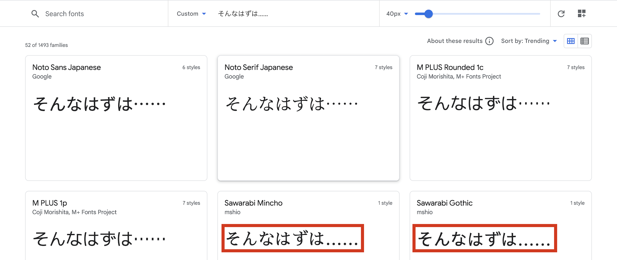The height and width of the screenshot is (260, 617).
Task: Open About these results link
Action: (x=455, y=41)
